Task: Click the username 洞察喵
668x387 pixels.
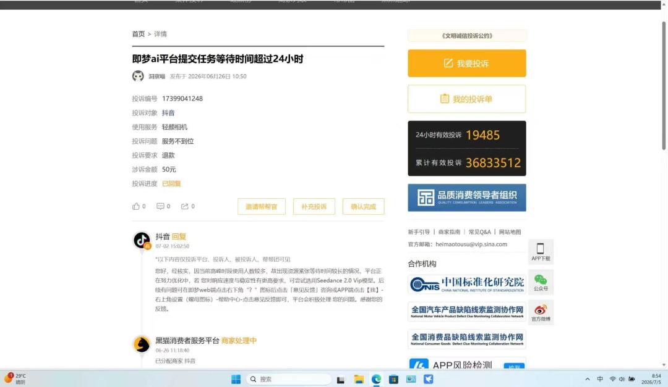Action: point(156,77)
